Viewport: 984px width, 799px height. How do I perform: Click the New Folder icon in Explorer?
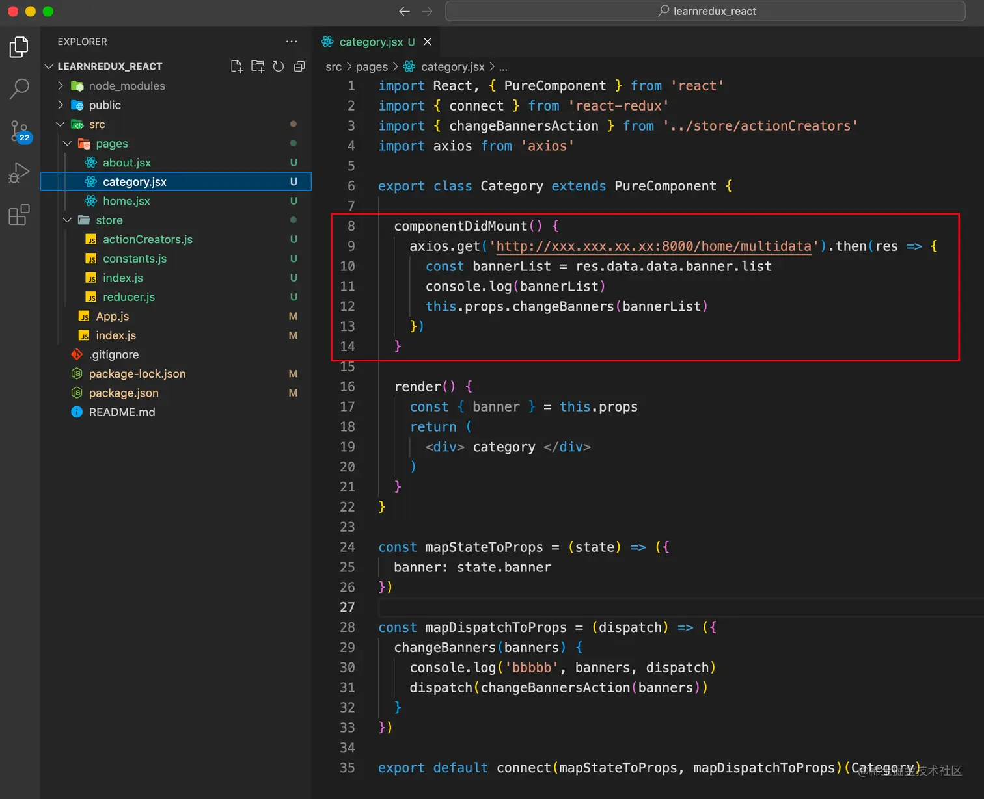258,66
